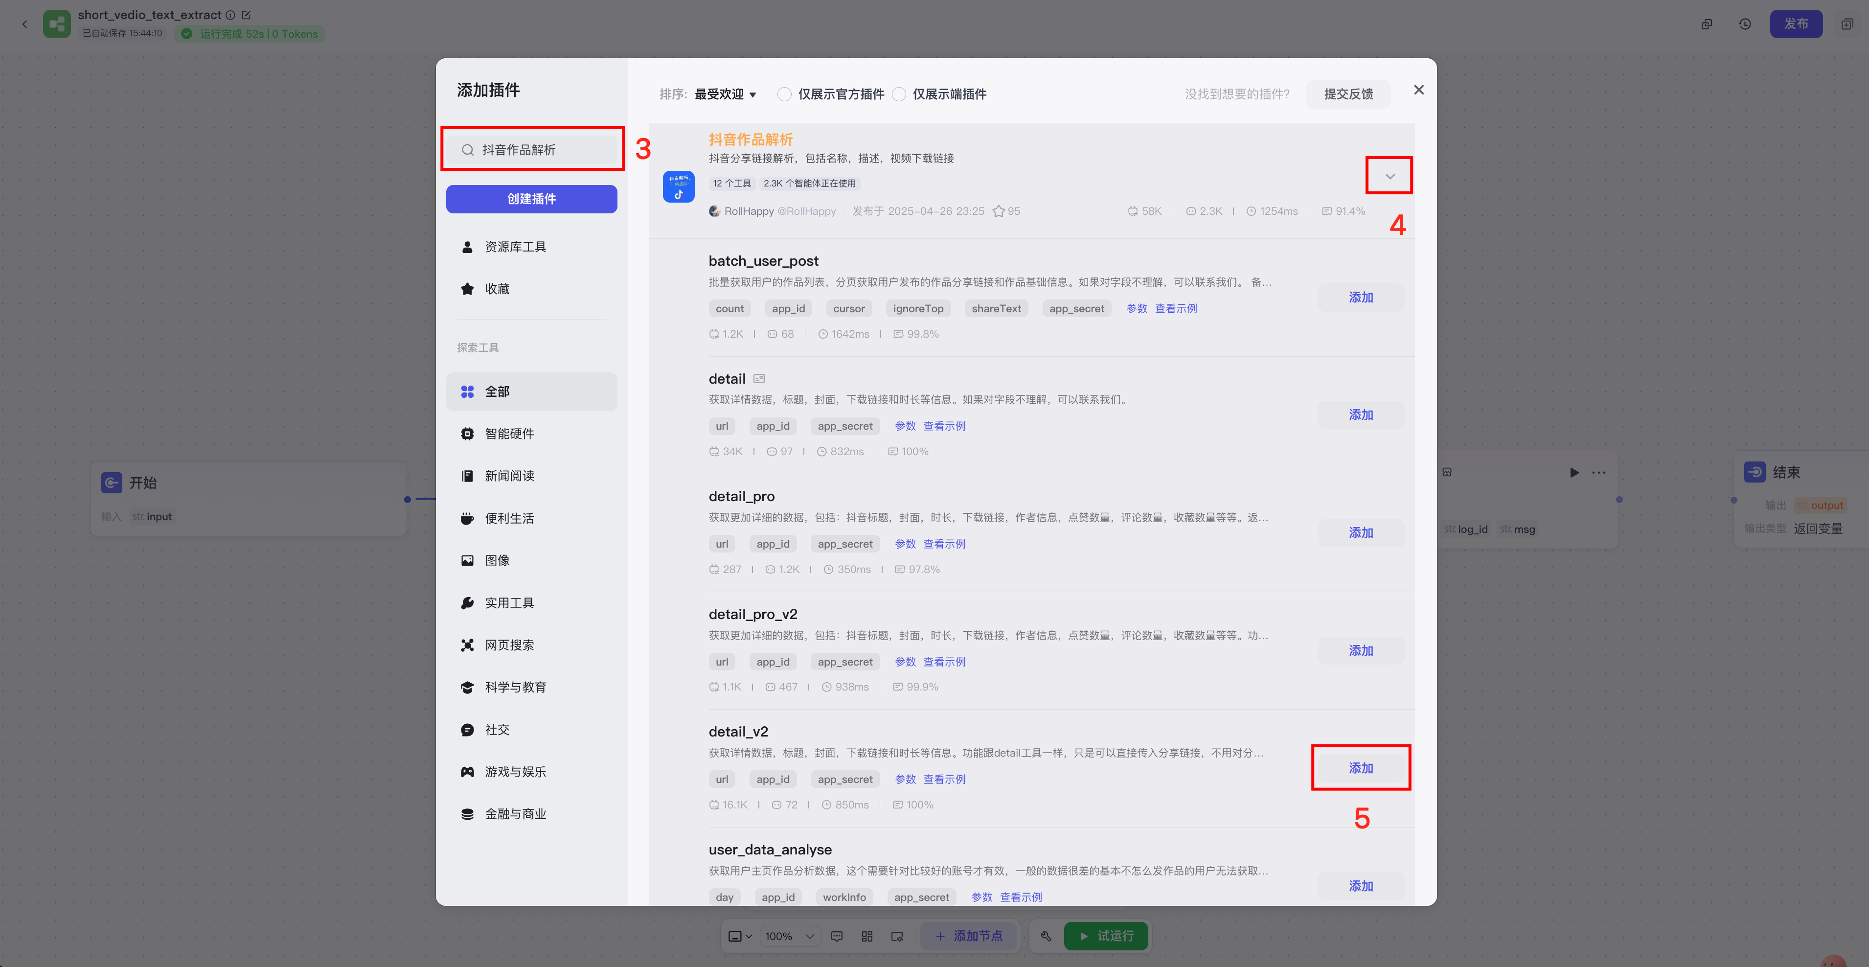This screenshot has width=1869, height=967.
Task: Enable 仅展示端插件 radio option
Action: tap(899, 94)
